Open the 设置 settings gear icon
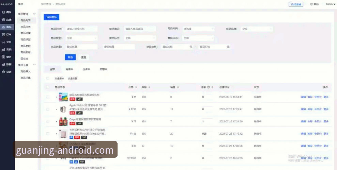 pyautogui.click(x=3, y=72)
